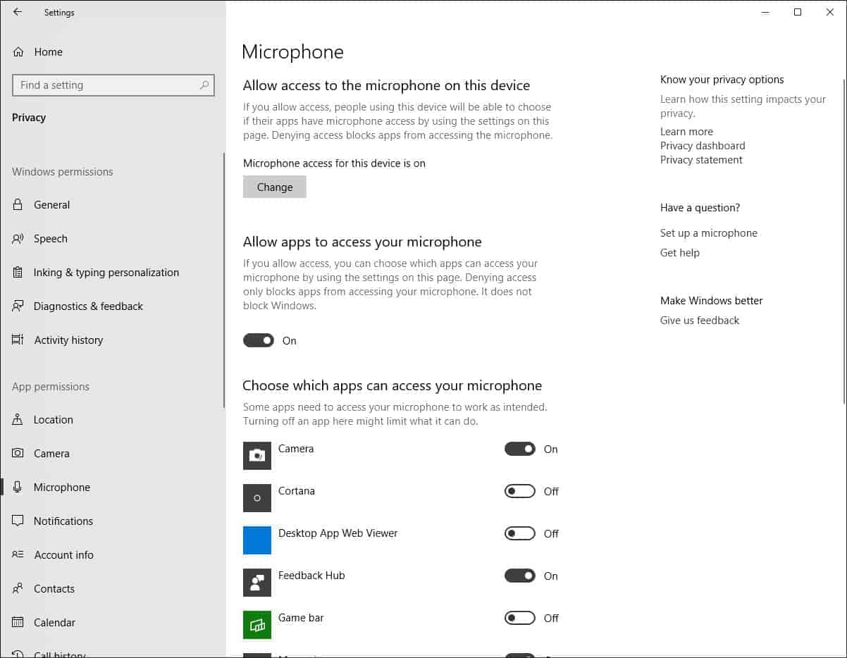The width and height of the screenshot is (847, 658).
Task: Open the Privacy dashboard link
Action: [702, 145]
